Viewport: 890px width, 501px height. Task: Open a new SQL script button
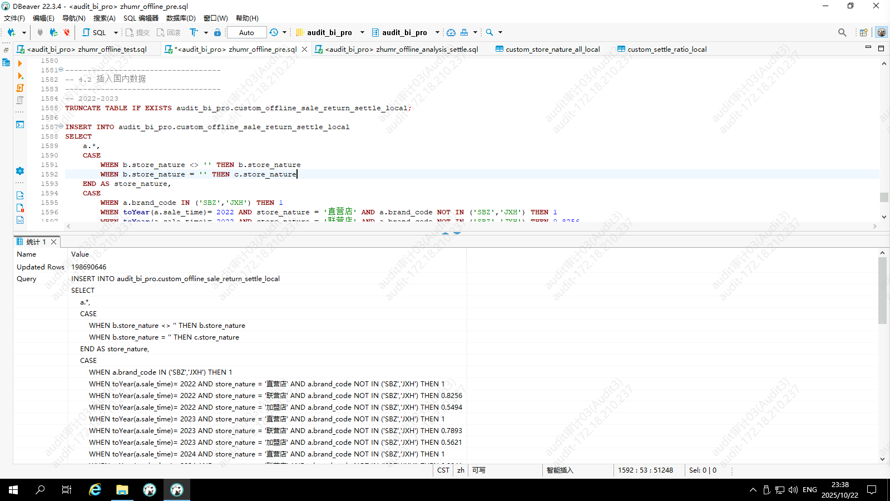pyautogui.click(x=94, y=32)
